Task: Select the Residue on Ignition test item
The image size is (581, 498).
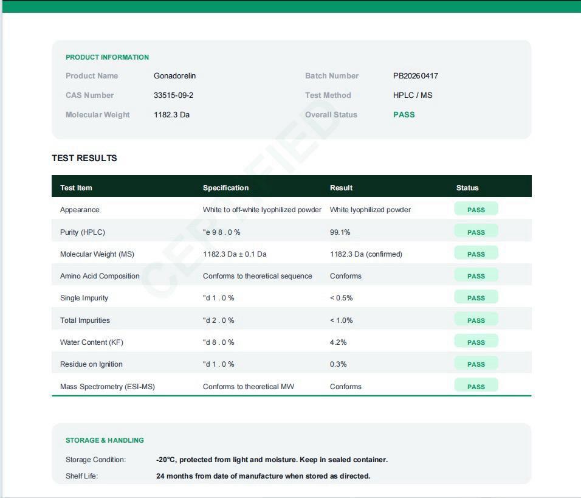Action: point(91,364)
